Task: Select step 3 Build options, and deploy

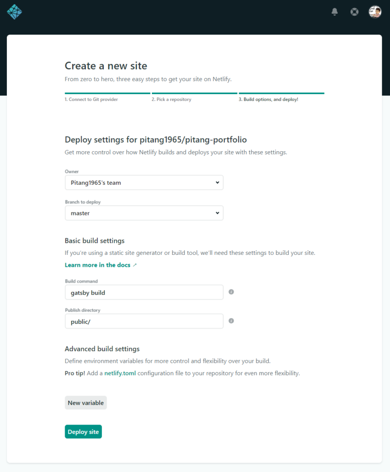Action: 268,100
